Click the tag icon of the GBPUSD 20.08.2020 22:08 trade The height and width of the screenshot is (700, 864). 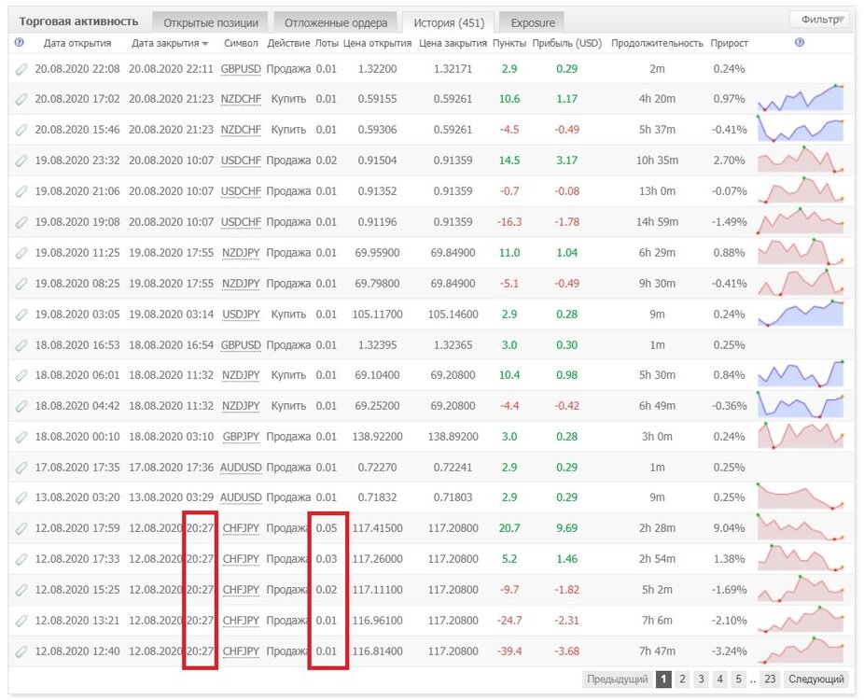tap(21, 69)
